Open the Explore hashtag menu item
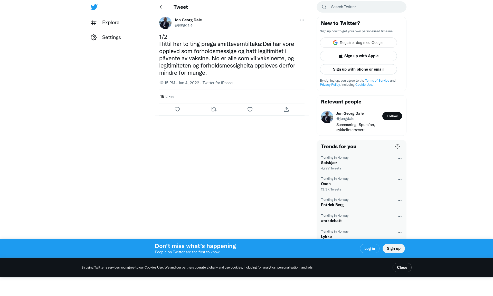Viewport: 493px width, 296px height. pyautogui.click(x=105, y=22)
